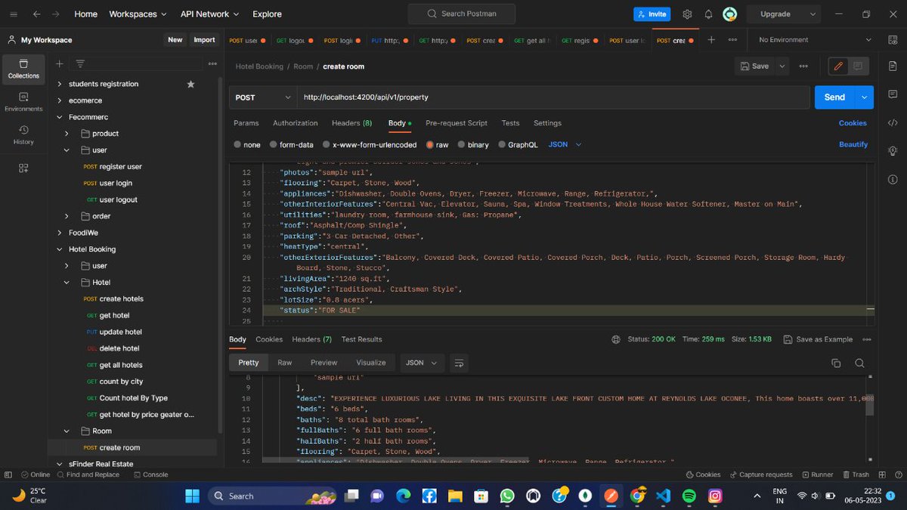Add a new request tab with plus
907x510 pixels.
tap(711, 40)
